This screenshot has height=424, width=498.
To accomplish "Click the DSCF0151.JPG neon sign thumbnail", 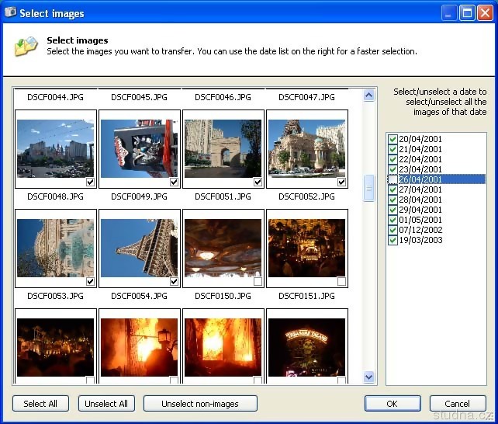I will (306, 346).
